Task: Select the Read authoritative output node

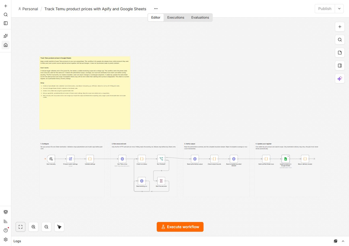Action: 195,159
